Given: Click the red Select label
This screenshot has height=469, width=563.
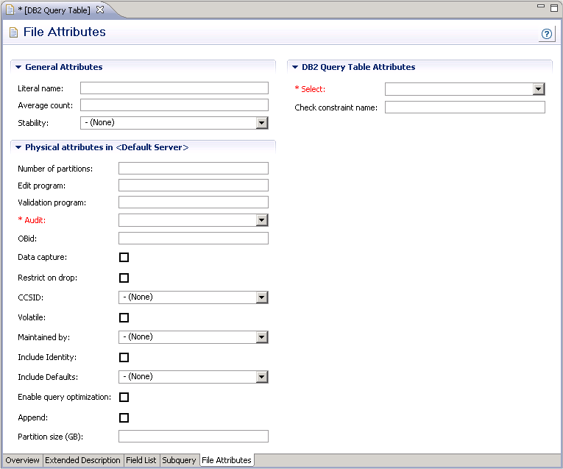Looking at the screenshot, I should (x=310, y=89).
